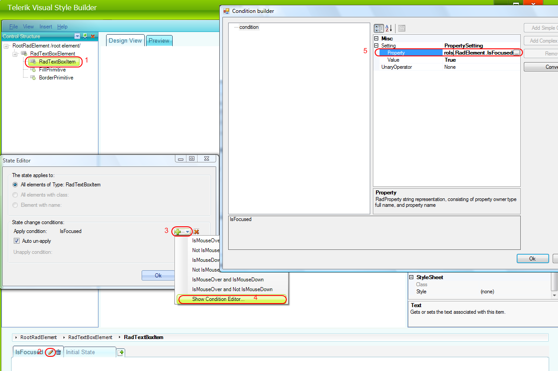Open the View menu

pos(28,27)
